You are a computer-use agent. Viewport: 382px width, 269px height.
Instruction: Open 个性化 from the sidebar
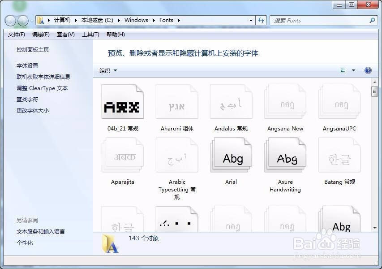coord(24,243)
